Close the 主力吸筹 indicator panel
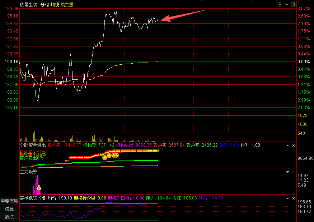The height and width of the screenshot is (222, 314). pyautogui.click(x=293, y=172)
